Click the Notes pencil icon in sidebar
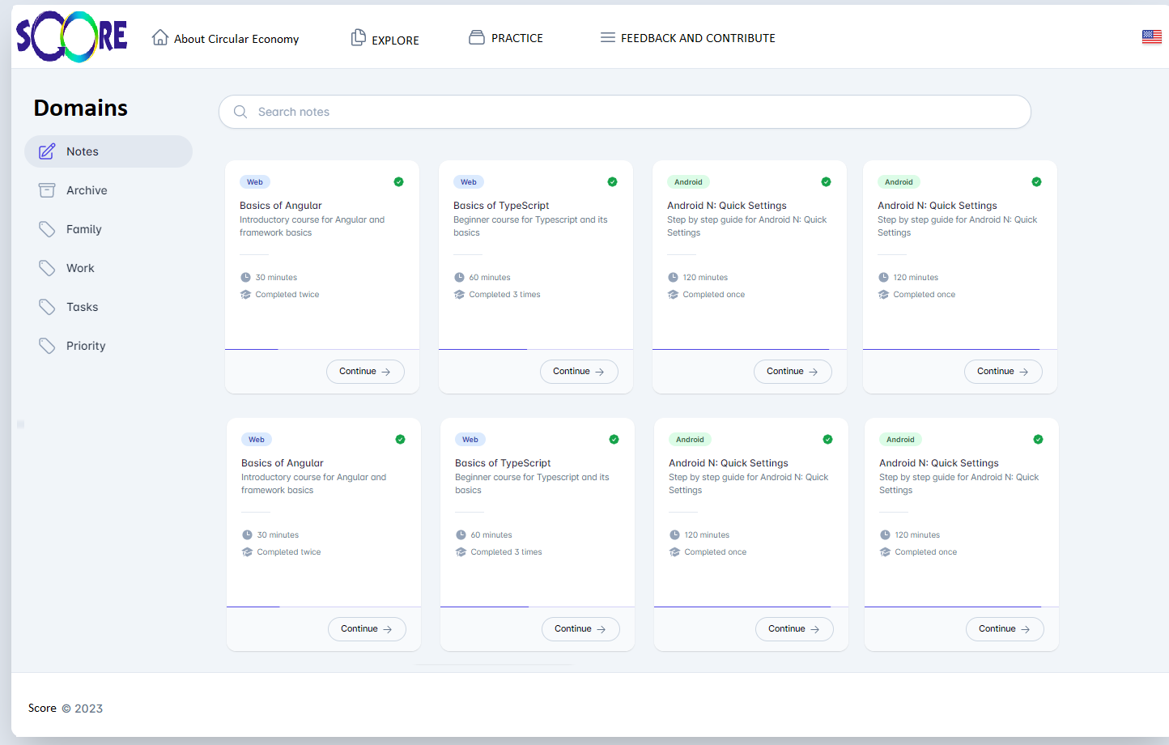Screen dimensions: 1169x745 point(47,151)
